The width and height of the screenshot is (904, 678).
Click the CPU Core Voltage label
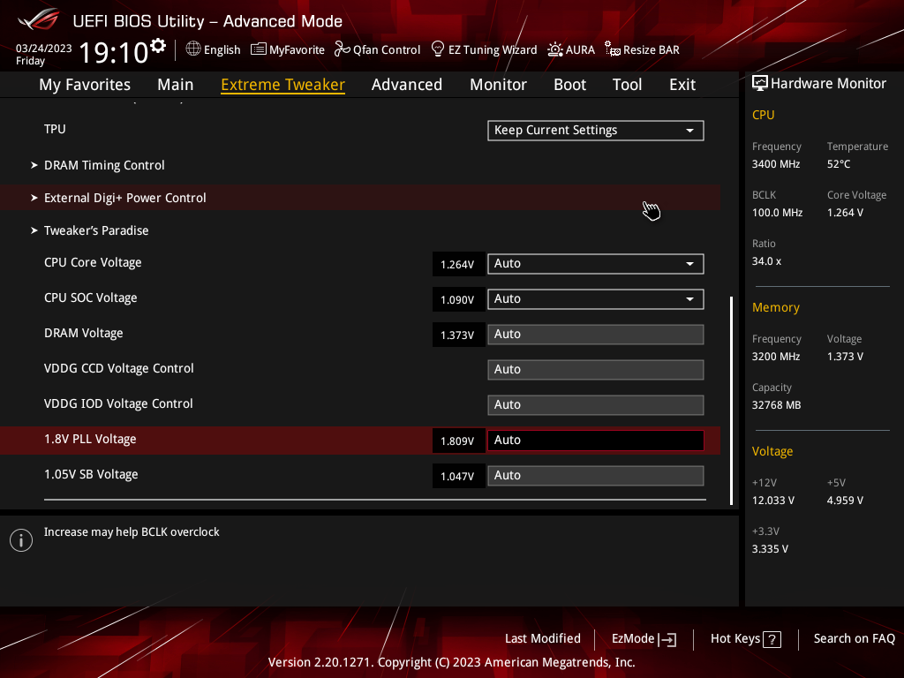[x=93, y=262]
